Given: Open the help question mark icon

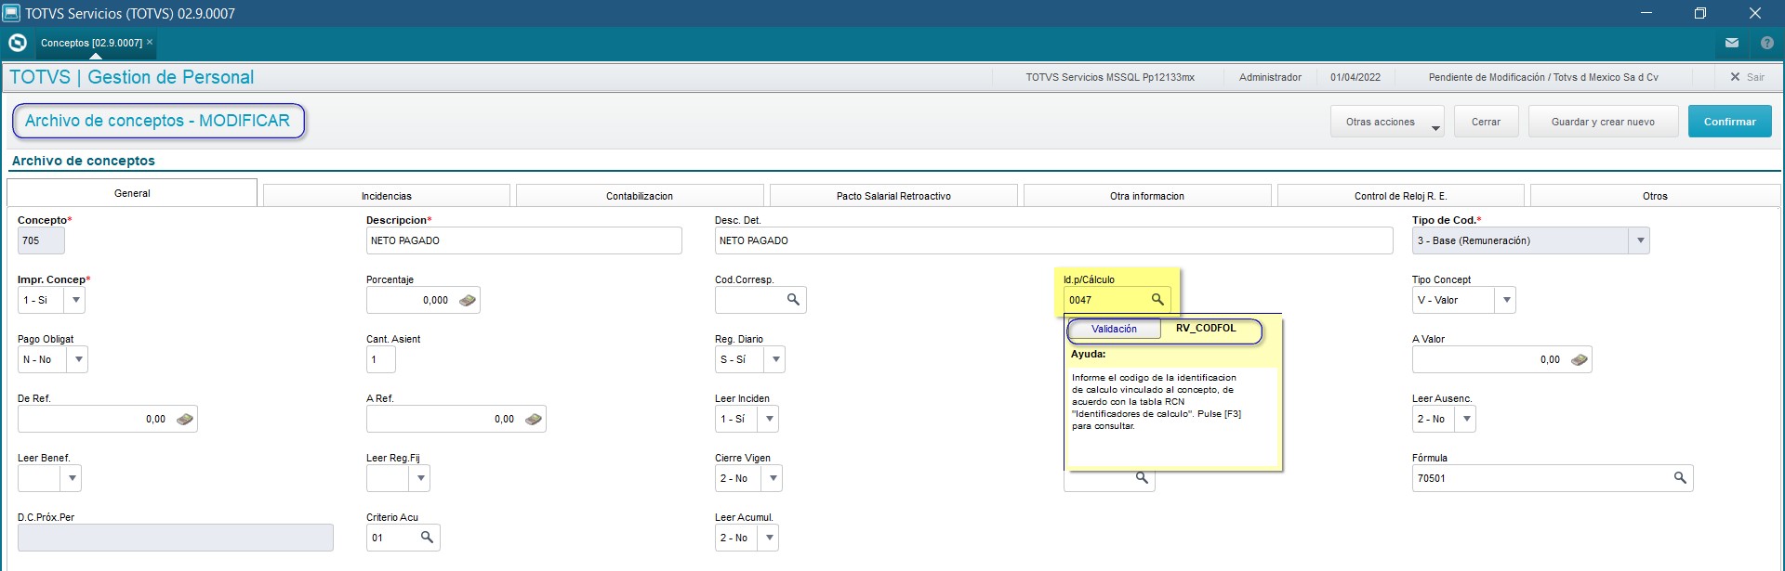Looking at the screenshot, I should click(x=1767, y=43).
